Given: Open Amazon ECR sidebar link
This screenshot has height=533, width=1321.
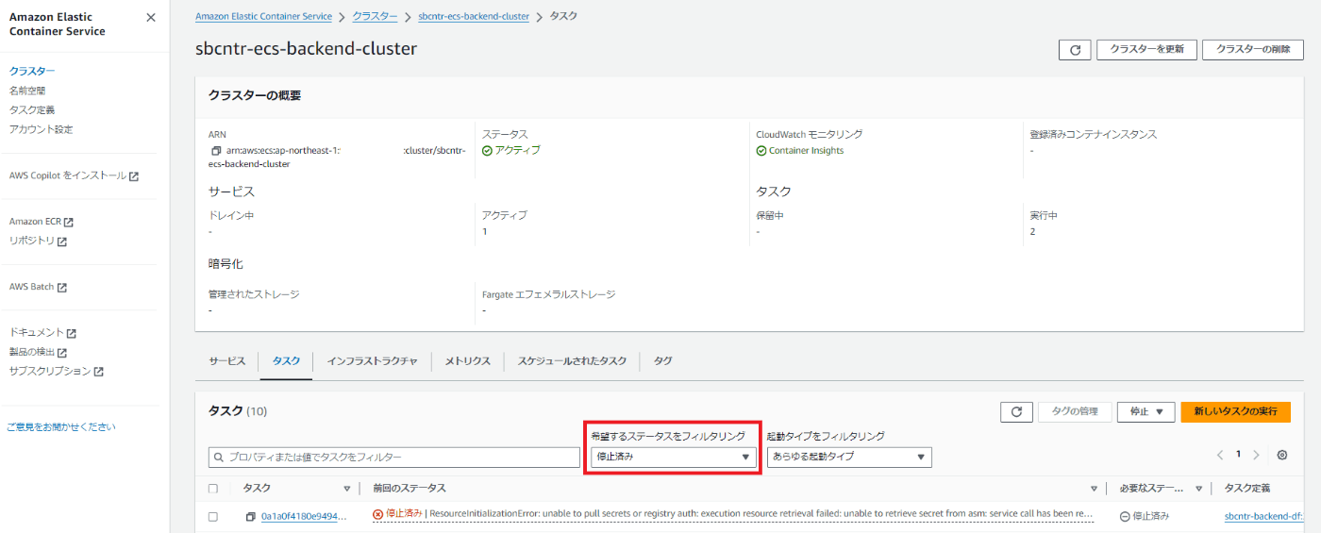Looking at the screenshot, I should tap(42, 222).
